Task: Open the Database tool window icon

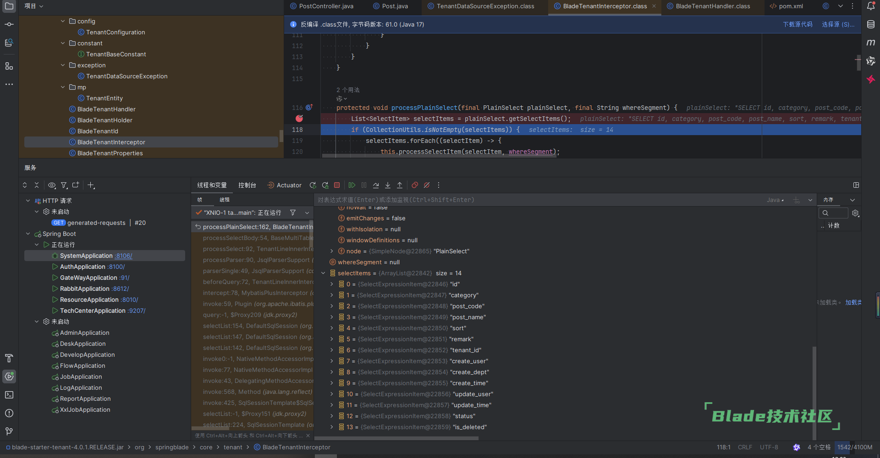Action: [x=871, y=24]
